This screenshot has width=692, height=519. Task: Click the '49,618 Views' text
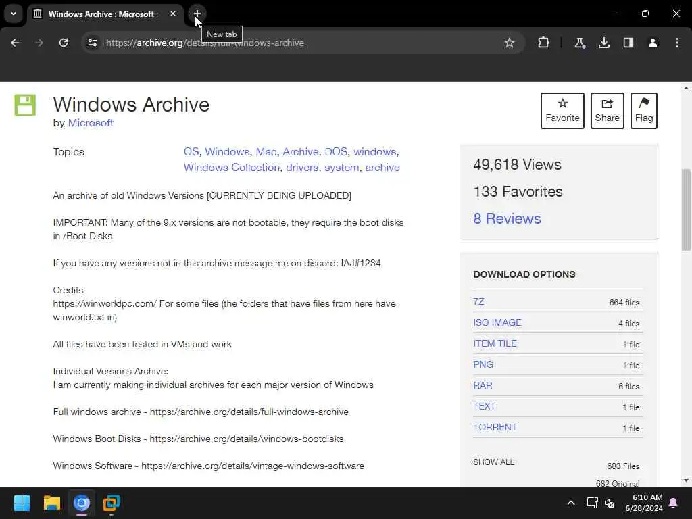click(x=517, y=165)
